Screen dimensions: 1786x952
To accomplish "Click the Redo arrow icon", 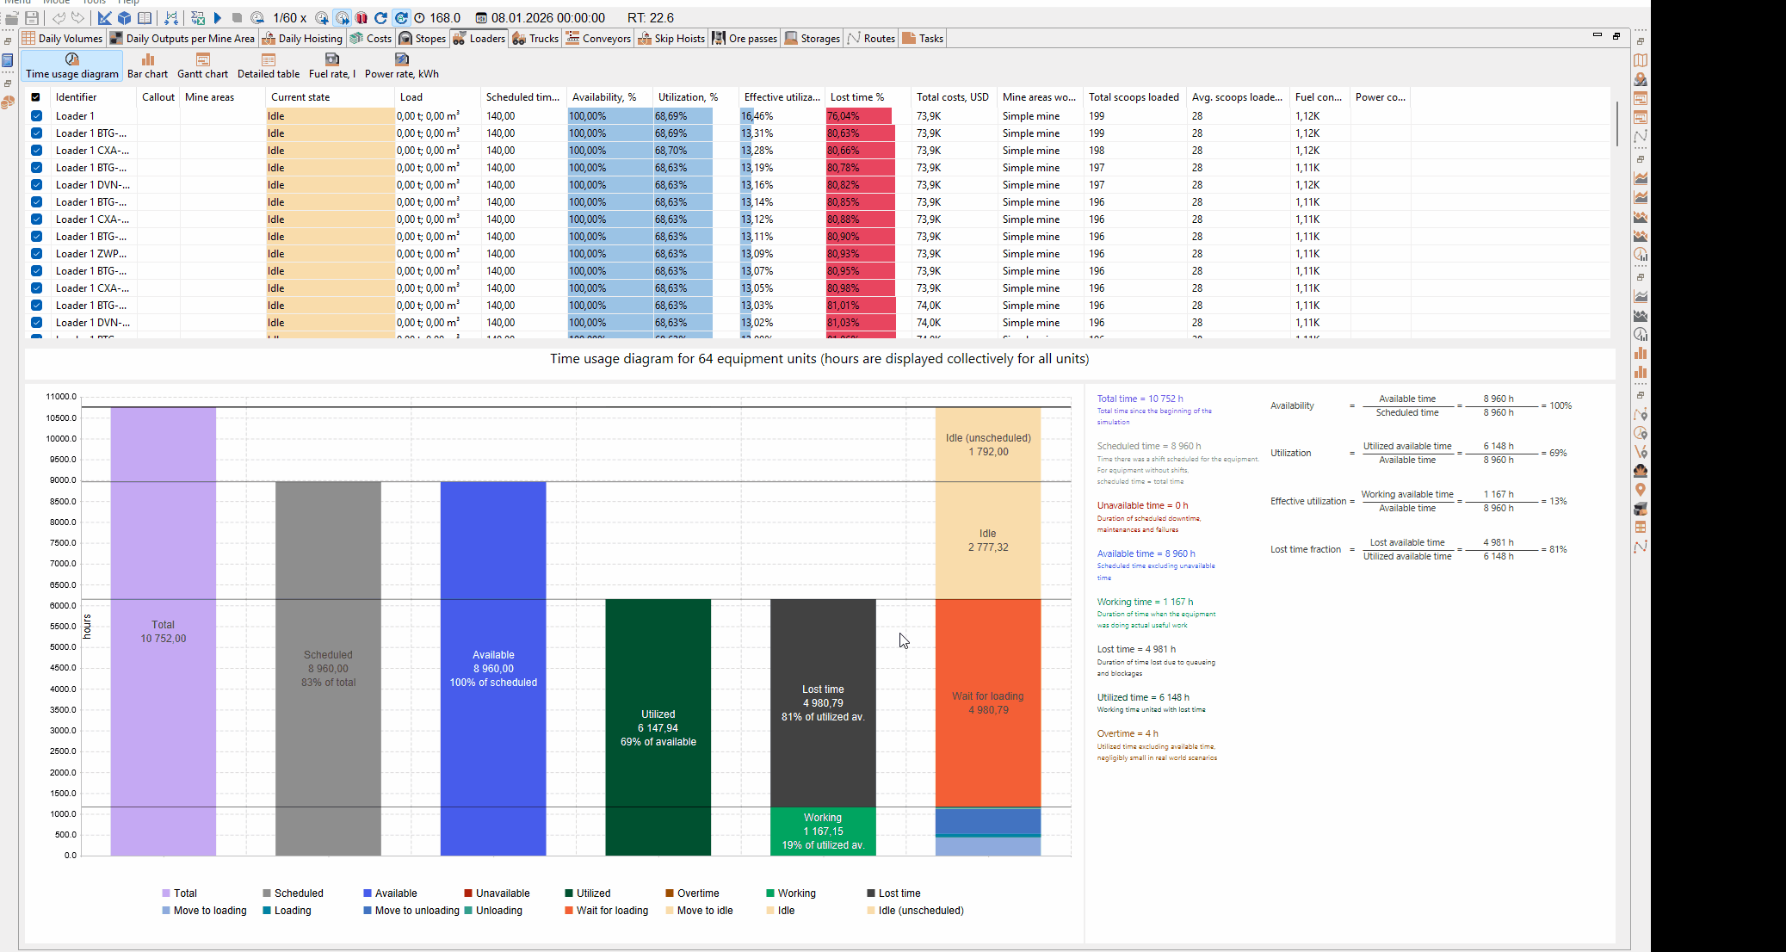I will tap(78, 18).
